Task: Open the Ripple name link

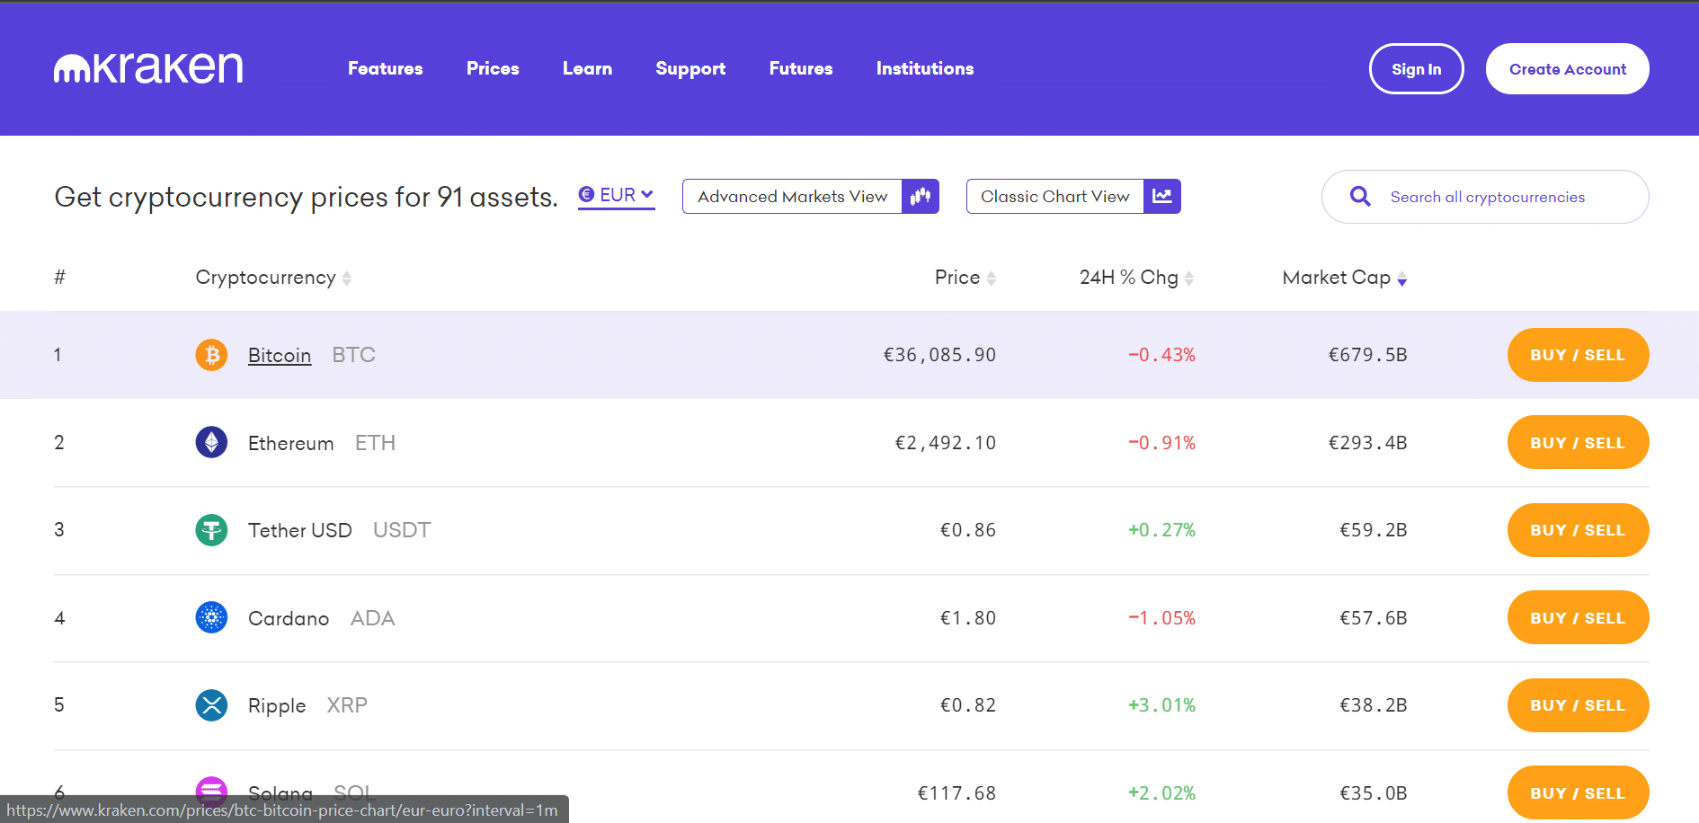Action: [x=277, y=706]
